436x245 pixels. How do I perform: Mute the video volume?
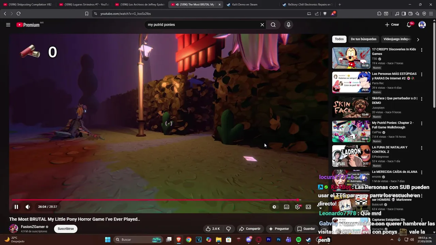pos(28,207)
